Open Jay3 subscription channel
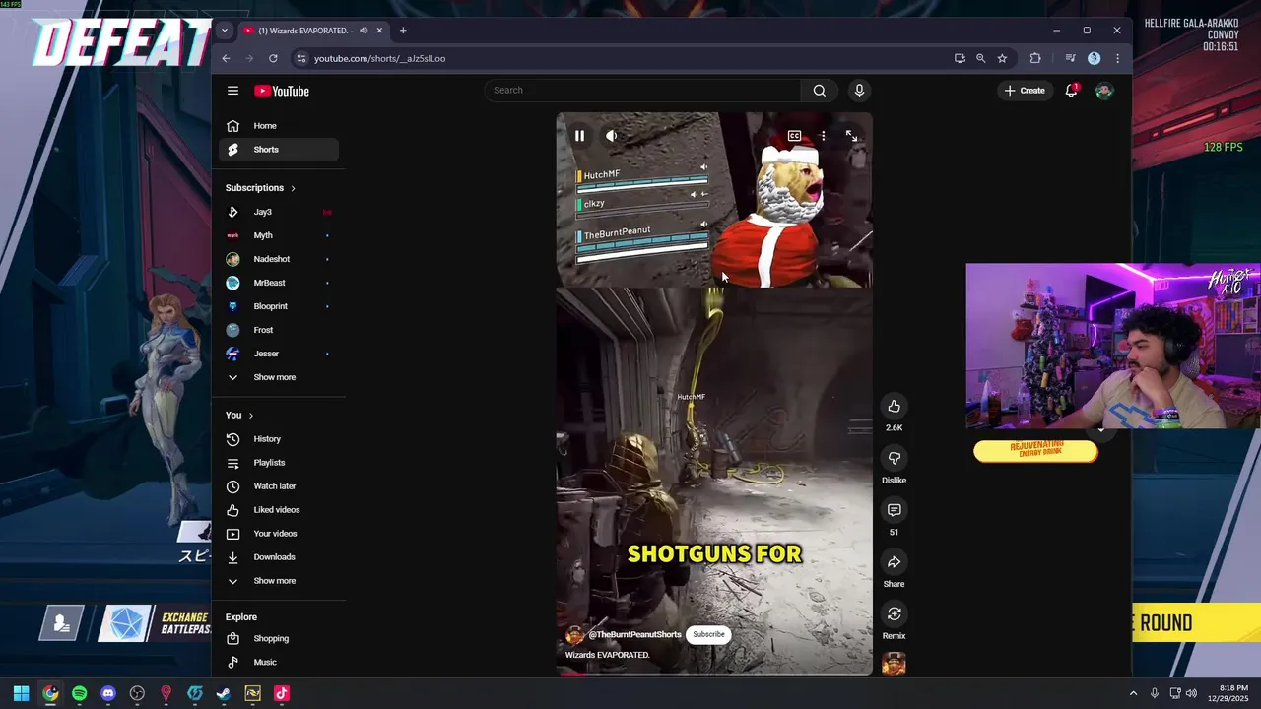The width and height of the screenshot is (1261, 709). coord(279,212)
